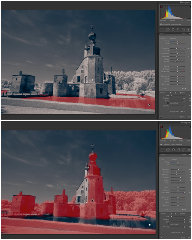The width and height of the screenshot is (192, 240).
Task: Click black brush pin on water, upper photo
Action: click(149, 105)
